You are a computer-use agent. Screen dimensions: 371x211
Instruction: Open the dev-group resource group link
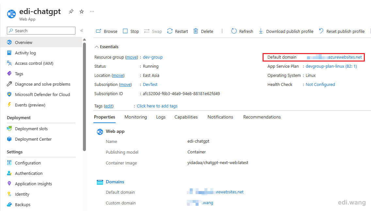[153, 57]
